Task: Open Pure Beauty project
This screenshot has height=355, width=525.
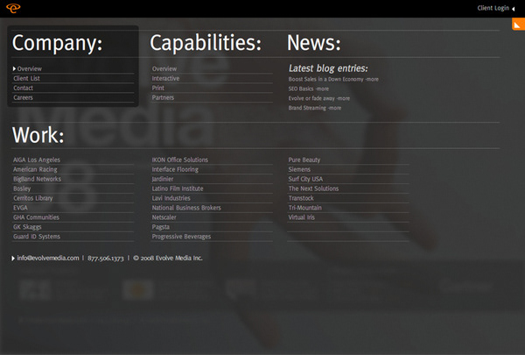Action: click(x=304, y=160)
